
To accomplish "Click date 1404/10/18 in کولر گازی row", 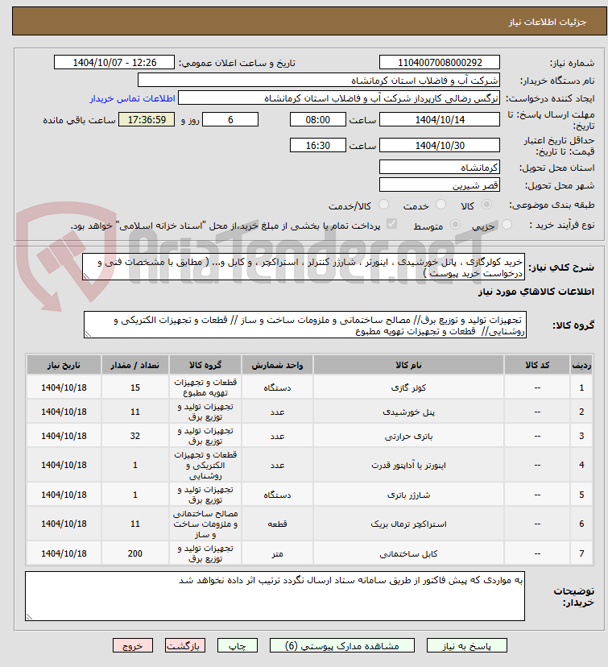I will (64, 387).
